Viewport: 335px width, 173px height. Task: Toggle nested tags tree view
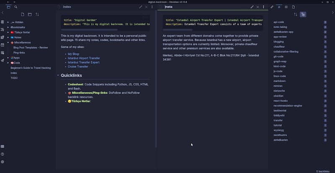tap(303, 15)
